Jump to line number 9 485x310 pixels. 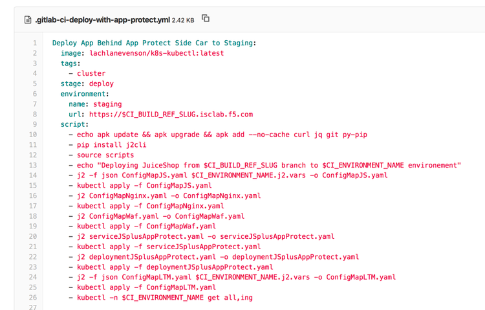34,124
